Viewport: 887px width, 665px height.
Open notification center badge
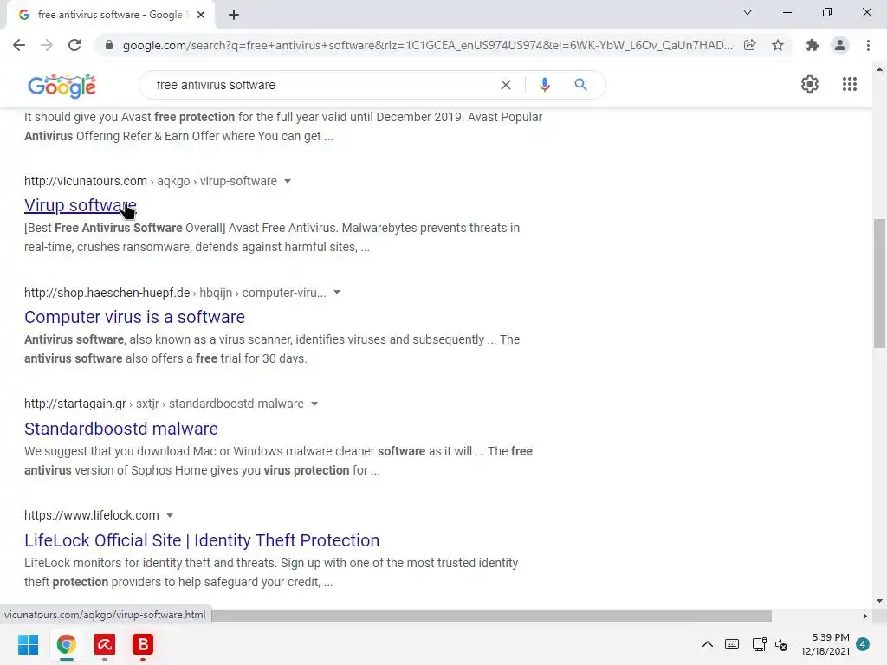863,644
